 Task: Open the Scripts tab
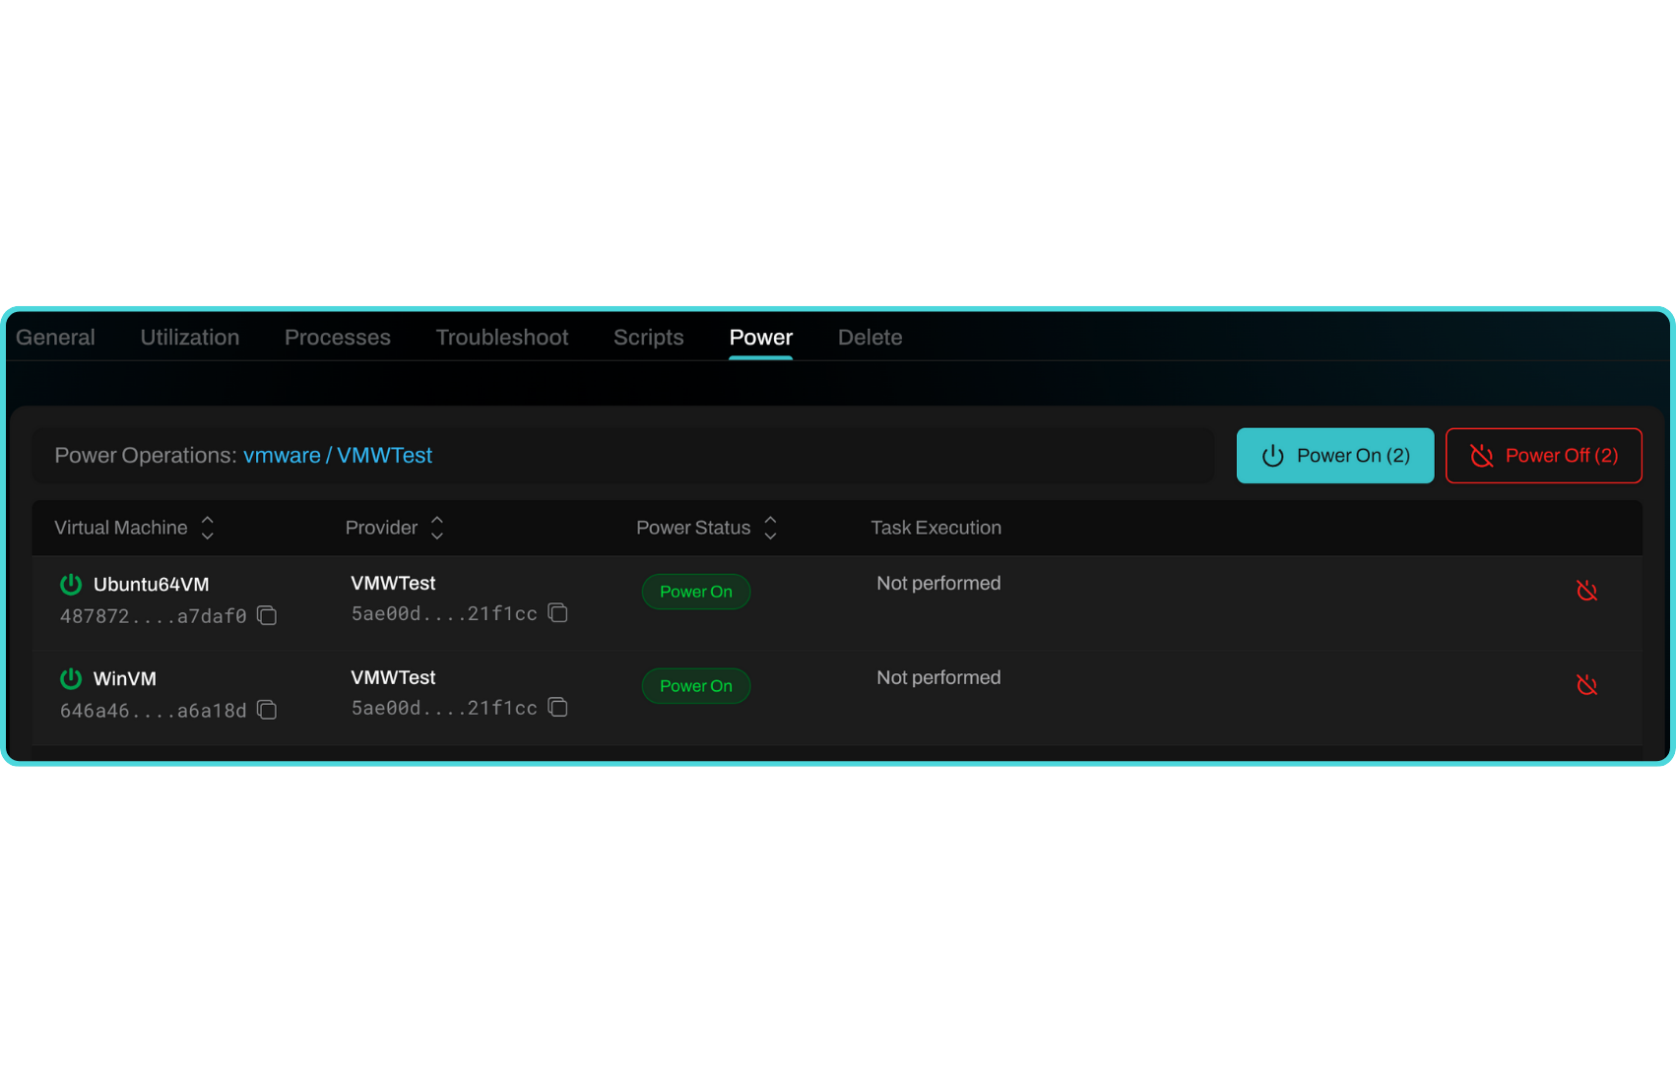(648, 337)
